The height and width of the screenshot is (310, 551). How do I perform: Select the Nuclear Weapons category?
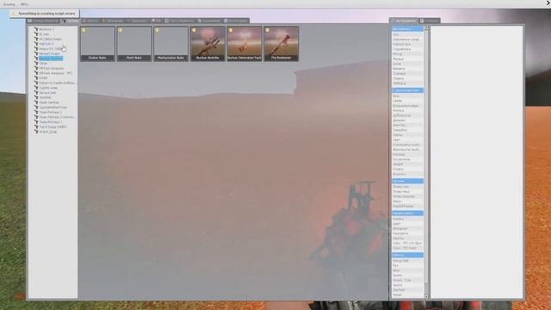pos(51,59)
